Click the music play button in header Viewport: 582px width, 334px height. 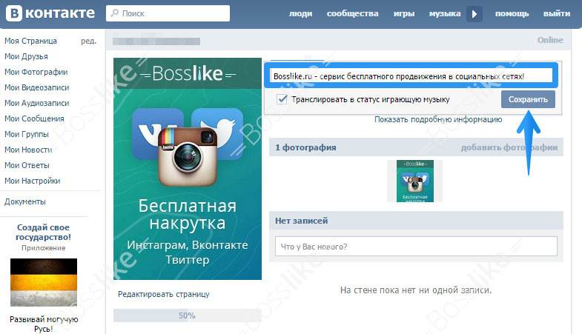[x=474, y=14]
